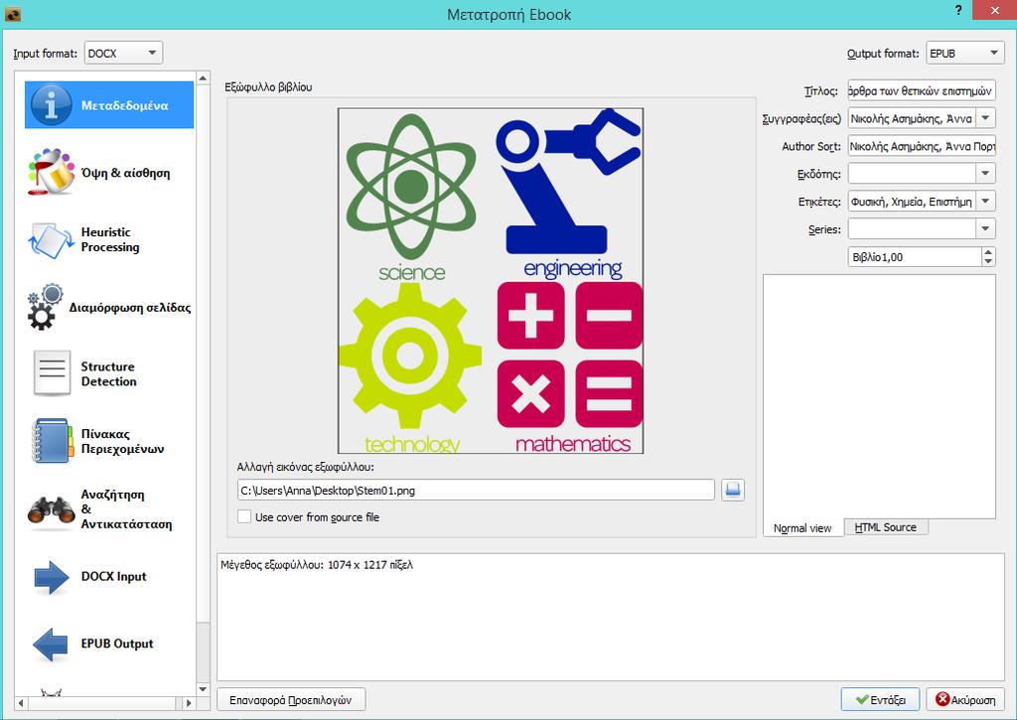Open the Μεταδεδομένα info icon section
This screenshot has height=720, width=1017.
(x=51, y=105)
